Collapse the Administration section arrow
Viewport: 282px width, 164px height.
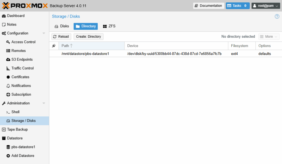click(44, 103)
